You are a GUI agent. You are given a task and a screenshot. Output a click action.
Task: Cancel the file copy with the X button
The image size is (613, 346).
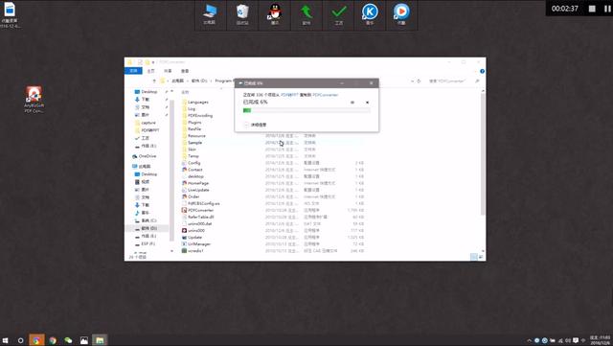coord(367,103)
